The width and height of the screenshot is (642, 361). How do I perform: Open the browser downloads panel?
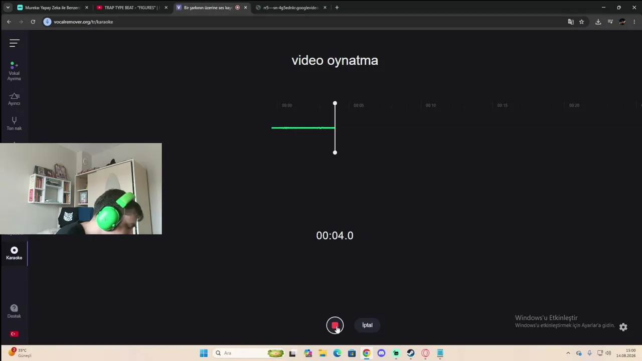598,22
